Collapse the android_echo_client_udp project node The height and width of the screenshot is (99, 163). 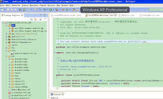pyautogui.click(x=3, y=22)
